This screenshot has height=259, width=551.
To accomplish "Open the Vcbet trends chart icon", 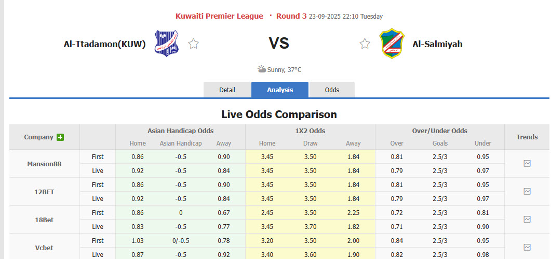I will tap(527, 247).
